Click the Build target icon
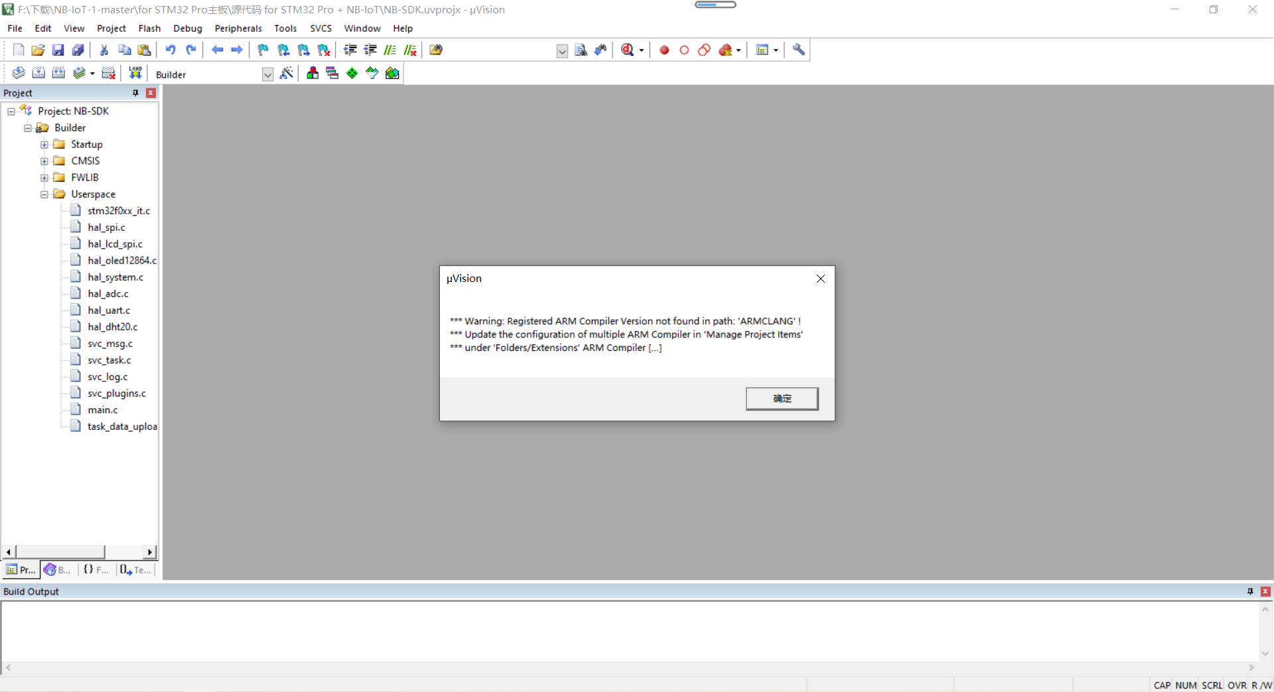This screenshot has height=692, width=1274. [38, 73]
